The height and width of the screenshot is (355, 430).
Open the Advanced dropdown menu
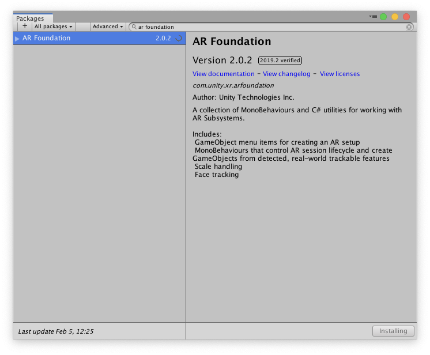point(107,27)
